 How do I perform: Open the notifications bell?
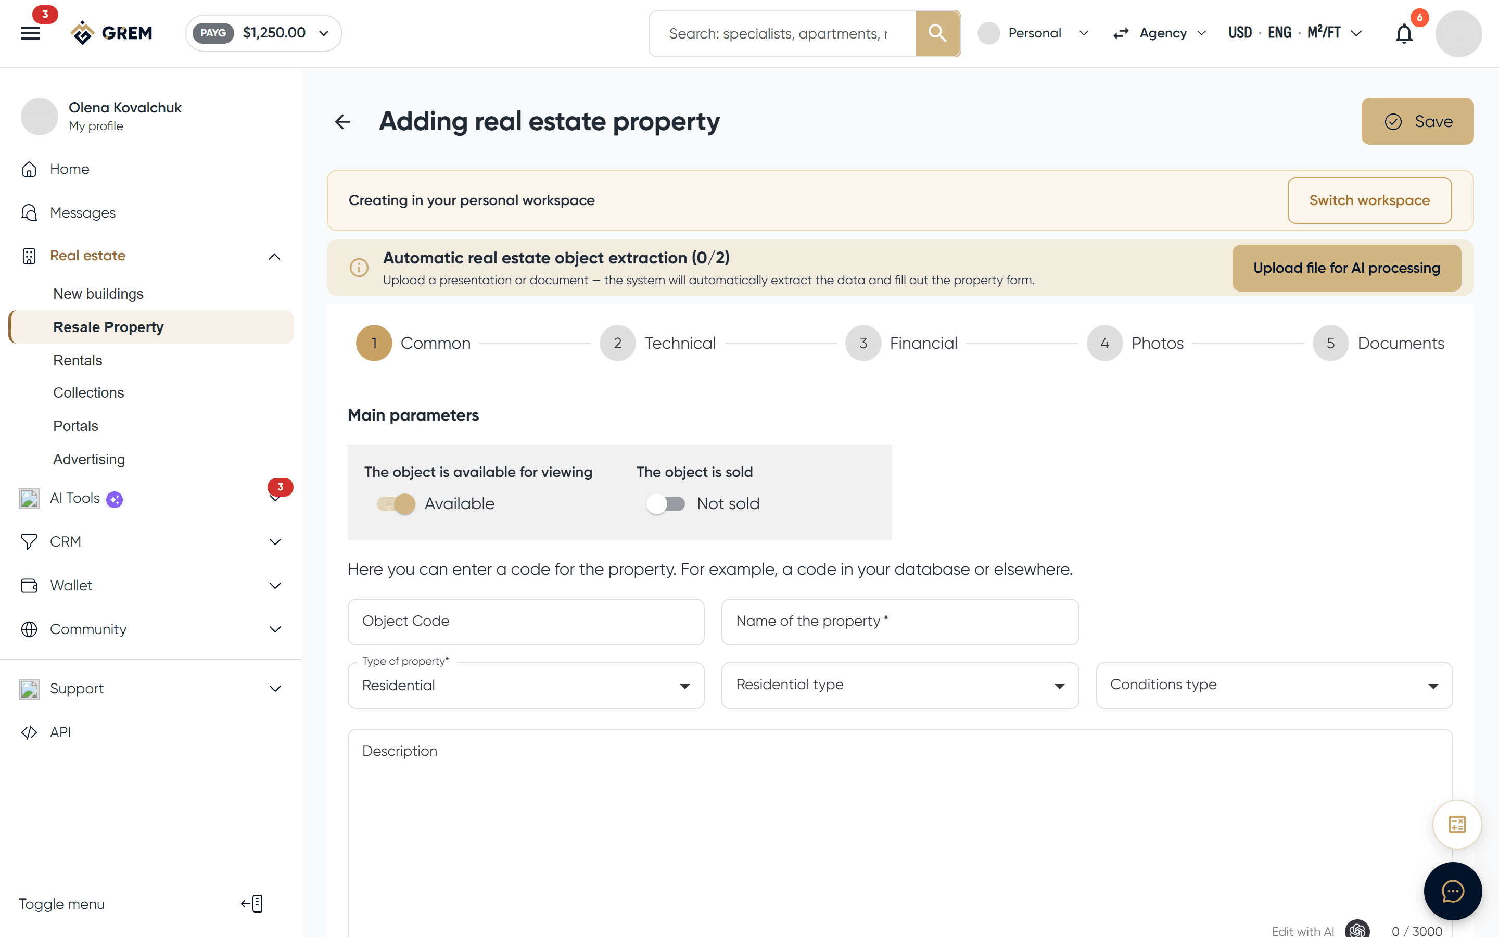[1404, 33]
